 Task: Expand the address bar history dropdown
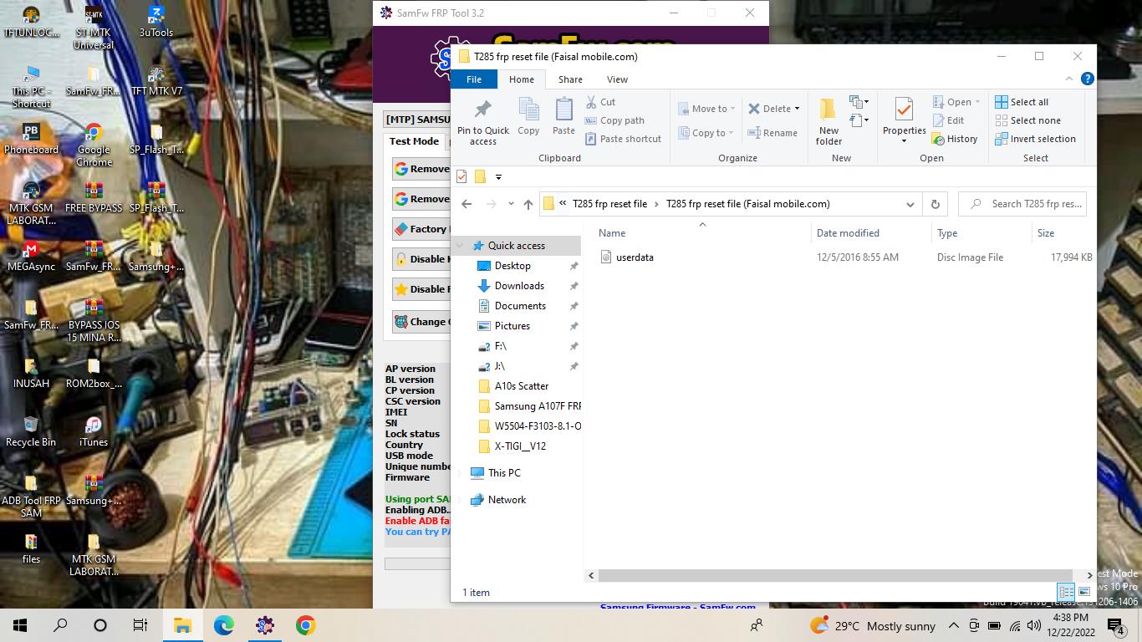[910, 204]
